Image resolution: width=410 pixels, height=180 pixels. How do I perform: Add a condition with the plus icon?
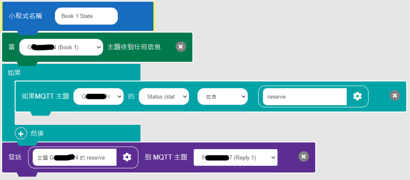[x=21, y=134]
